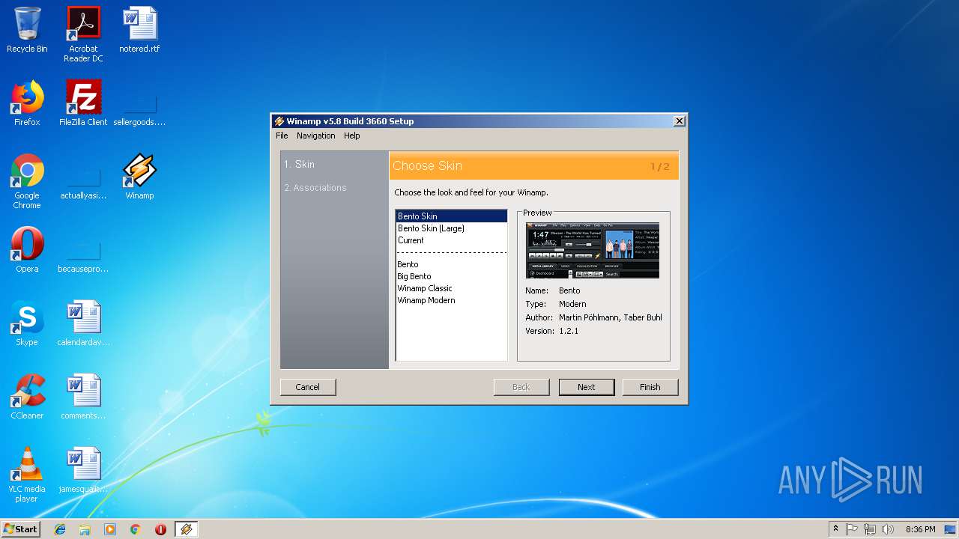Go to step 1. Skin
This screenshot has height=539, width=959.
click(x=299, y=164)
